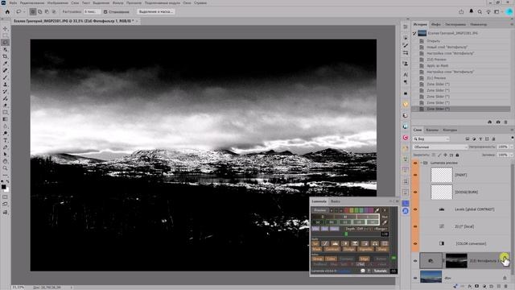This screenshot has width=515, height=290.
Task: Click the foreground color swatch
Action: [3, 187]
